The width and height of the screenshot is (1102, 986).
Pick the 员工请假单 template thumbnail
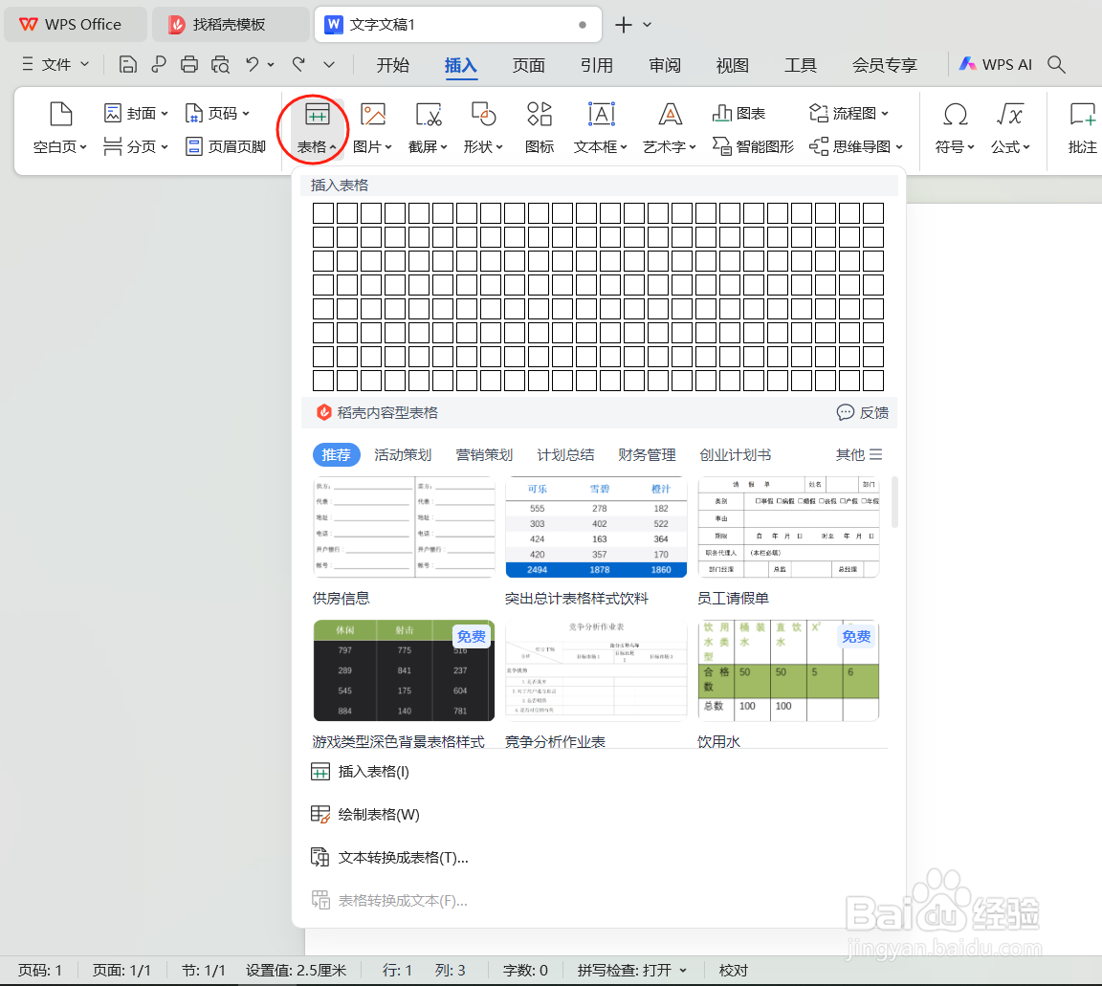[788, 527]
